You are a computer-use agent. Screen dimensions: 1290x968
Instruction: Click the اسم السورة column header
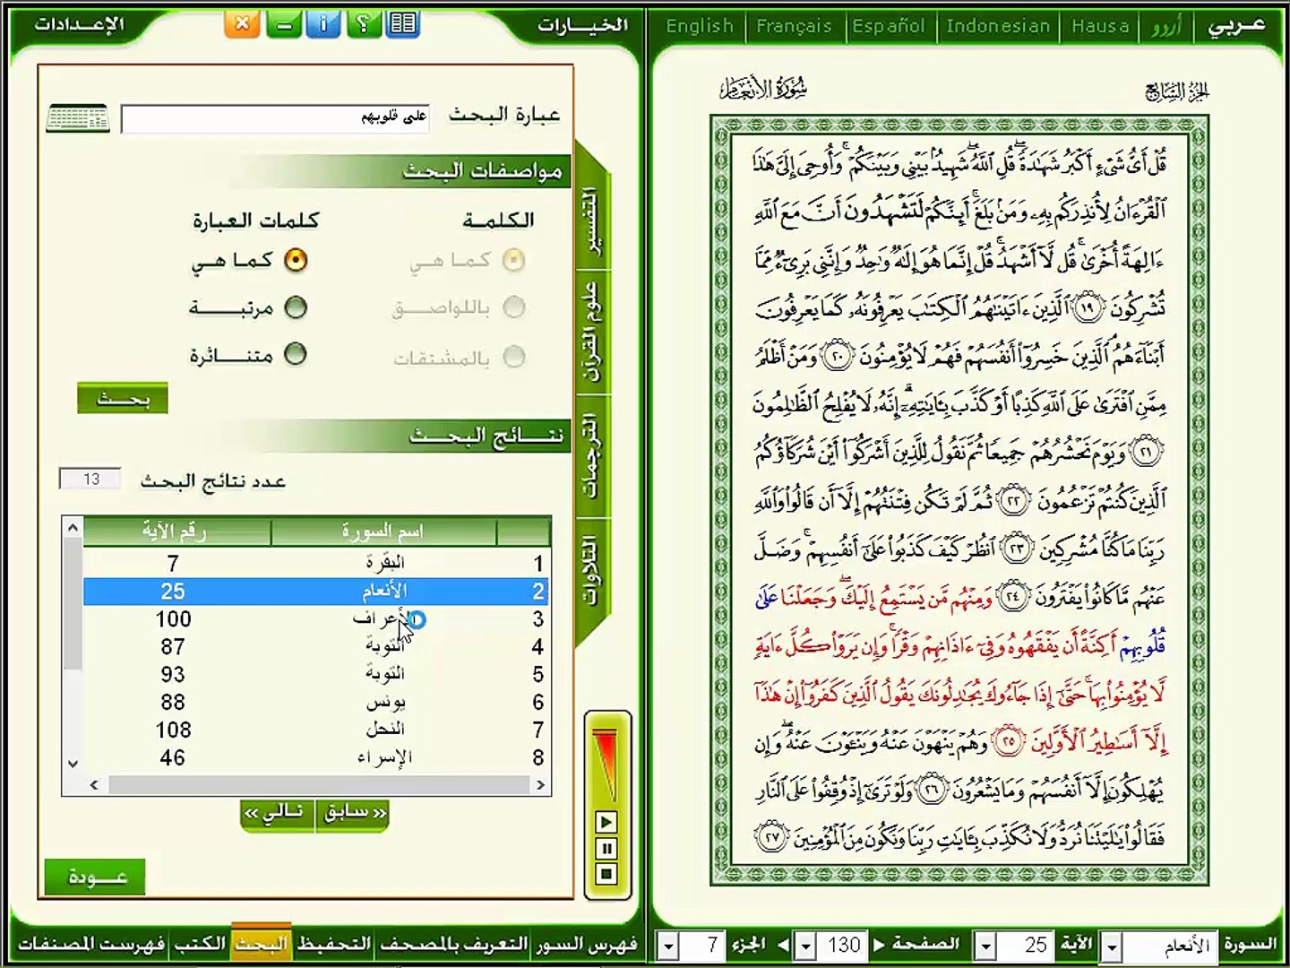[x=383, y=532]
